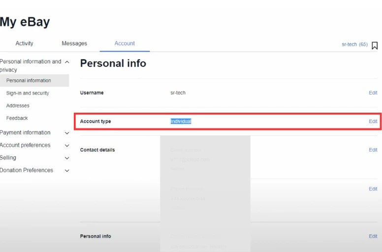Edit the Username row
Image resolution: width=382 pixels, height=252 pixels.
[x=373, y=93]
